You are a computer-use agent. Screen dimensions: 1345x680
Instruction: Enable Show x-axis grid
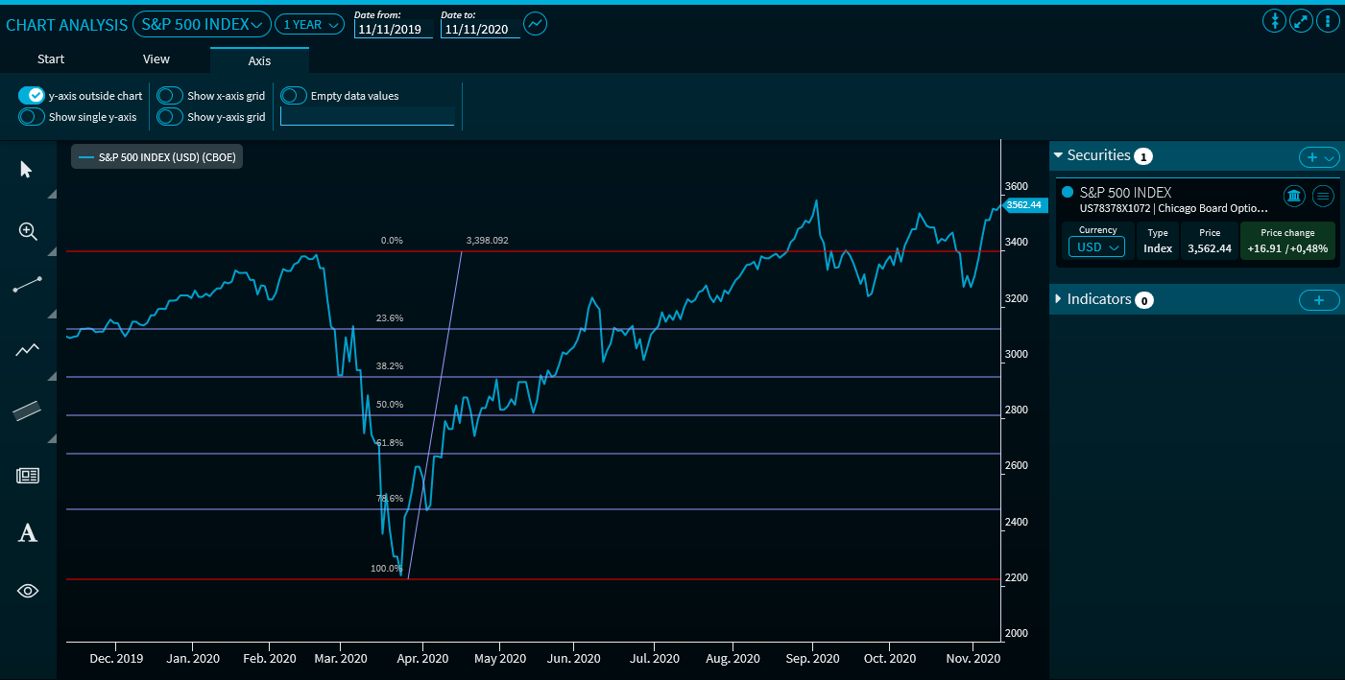[170, 96]
